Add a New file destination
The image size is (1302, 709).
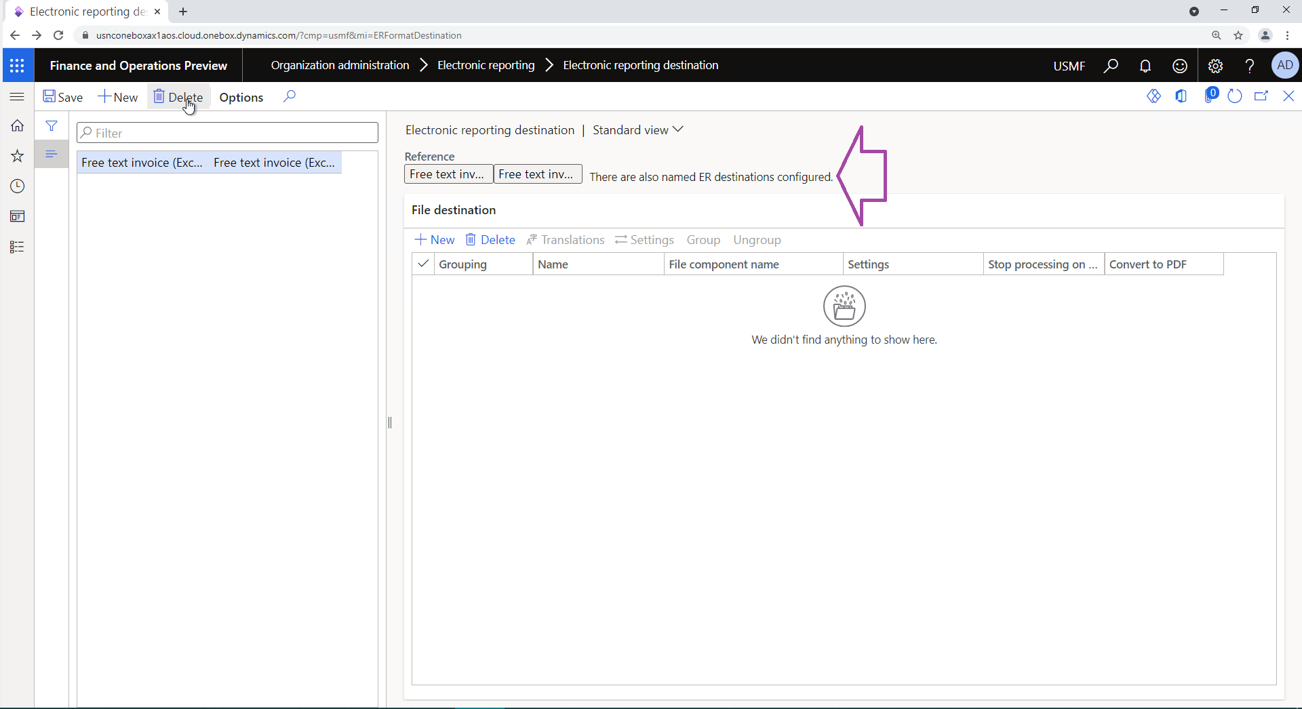435,240
